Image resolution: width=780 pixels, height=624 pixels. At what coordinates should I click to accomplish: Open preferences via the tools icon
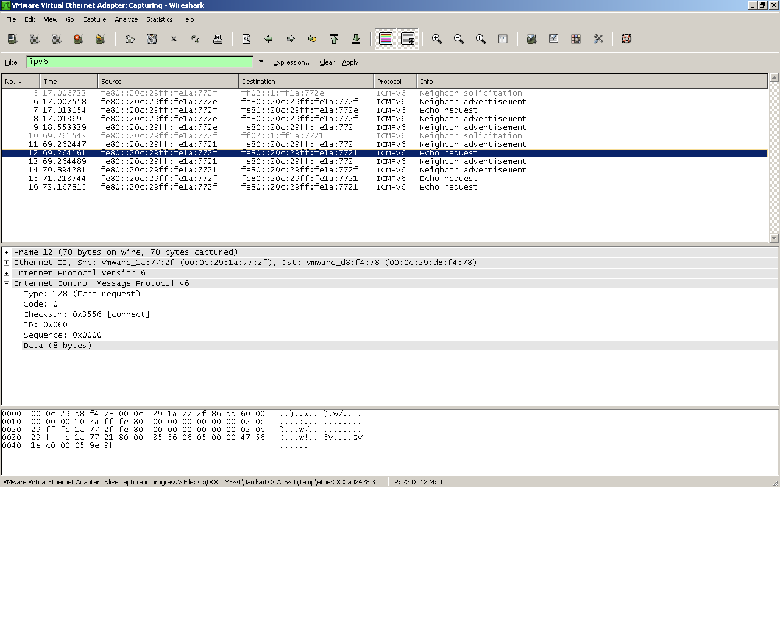[x=598, y=39]
